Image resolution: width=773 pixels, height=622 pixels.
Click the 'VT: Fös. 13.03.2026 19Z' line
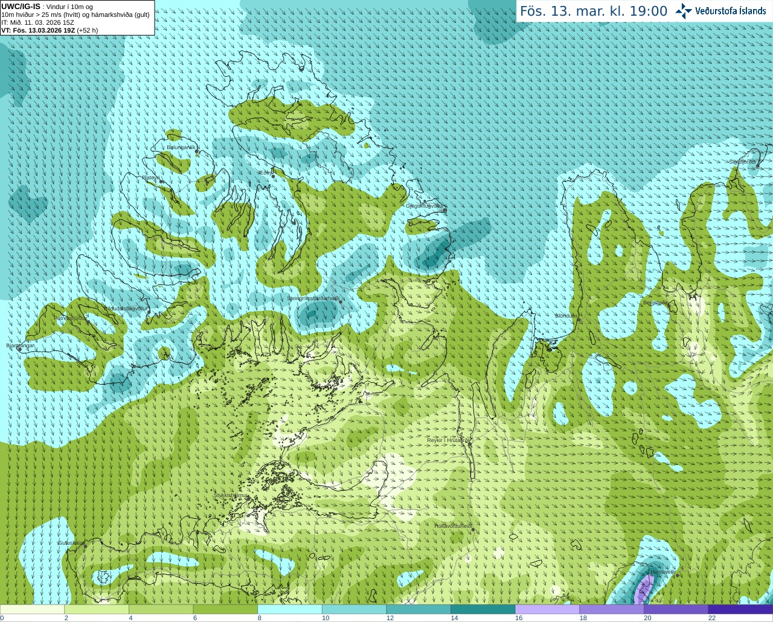pyautogui.click(x=38, y=30)
